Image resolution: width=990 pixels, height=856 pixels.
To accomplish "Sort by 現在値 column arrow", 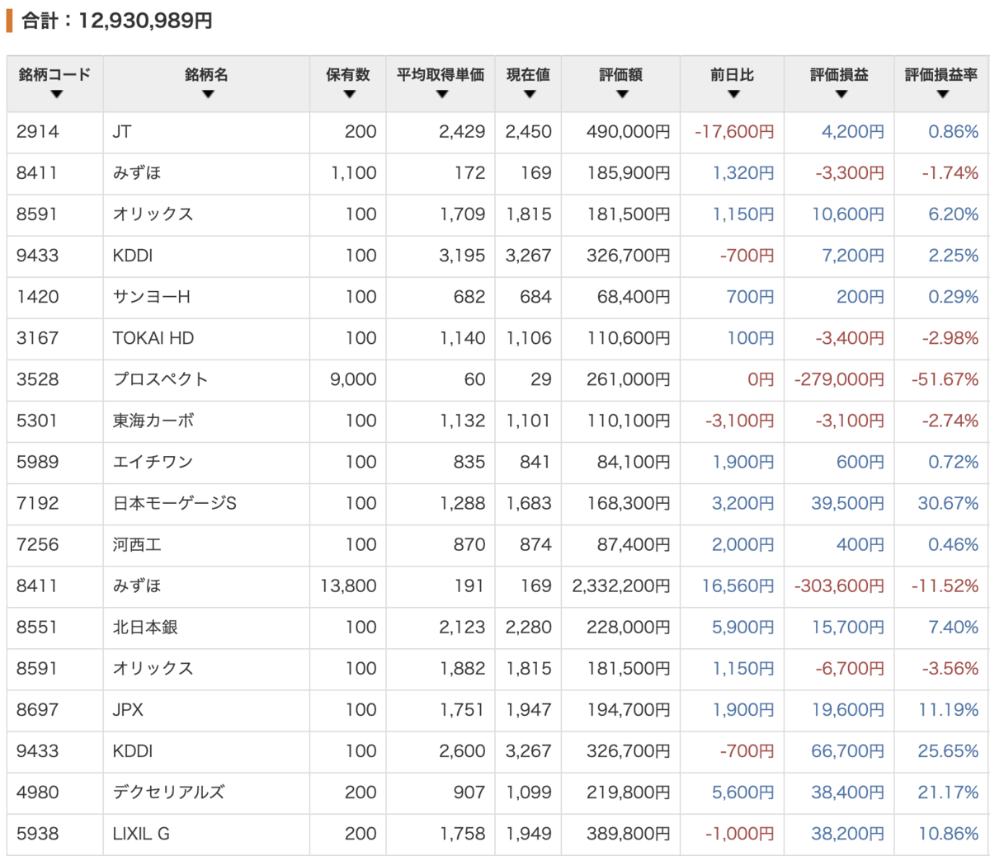I will [529, 94].
